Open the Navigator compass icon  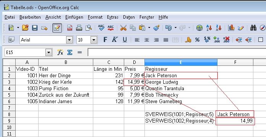pyautogui.click(x=263, y=27)
